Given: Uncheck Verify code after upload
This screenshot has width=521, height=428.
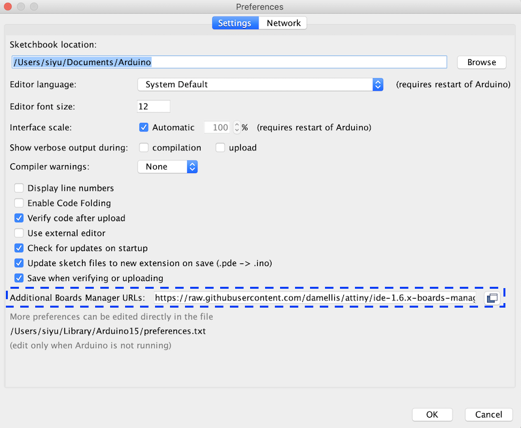Looking at the screenshot, I should click(19, 218).
